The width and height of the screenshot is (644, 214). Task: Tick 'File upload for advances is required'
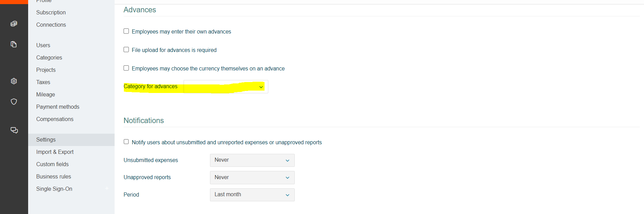coord(126,50)
